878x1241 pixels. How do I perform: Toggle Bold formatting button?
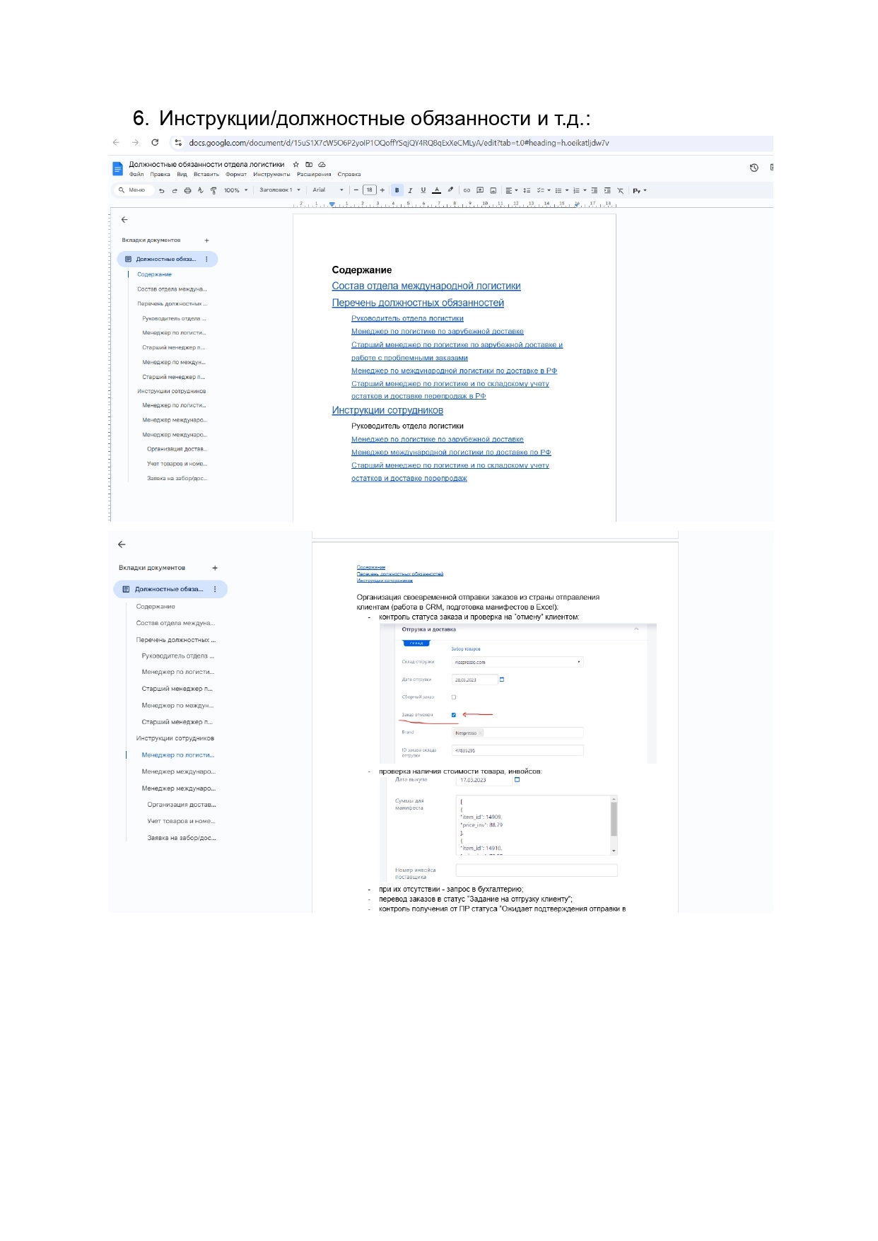[397, 190]
